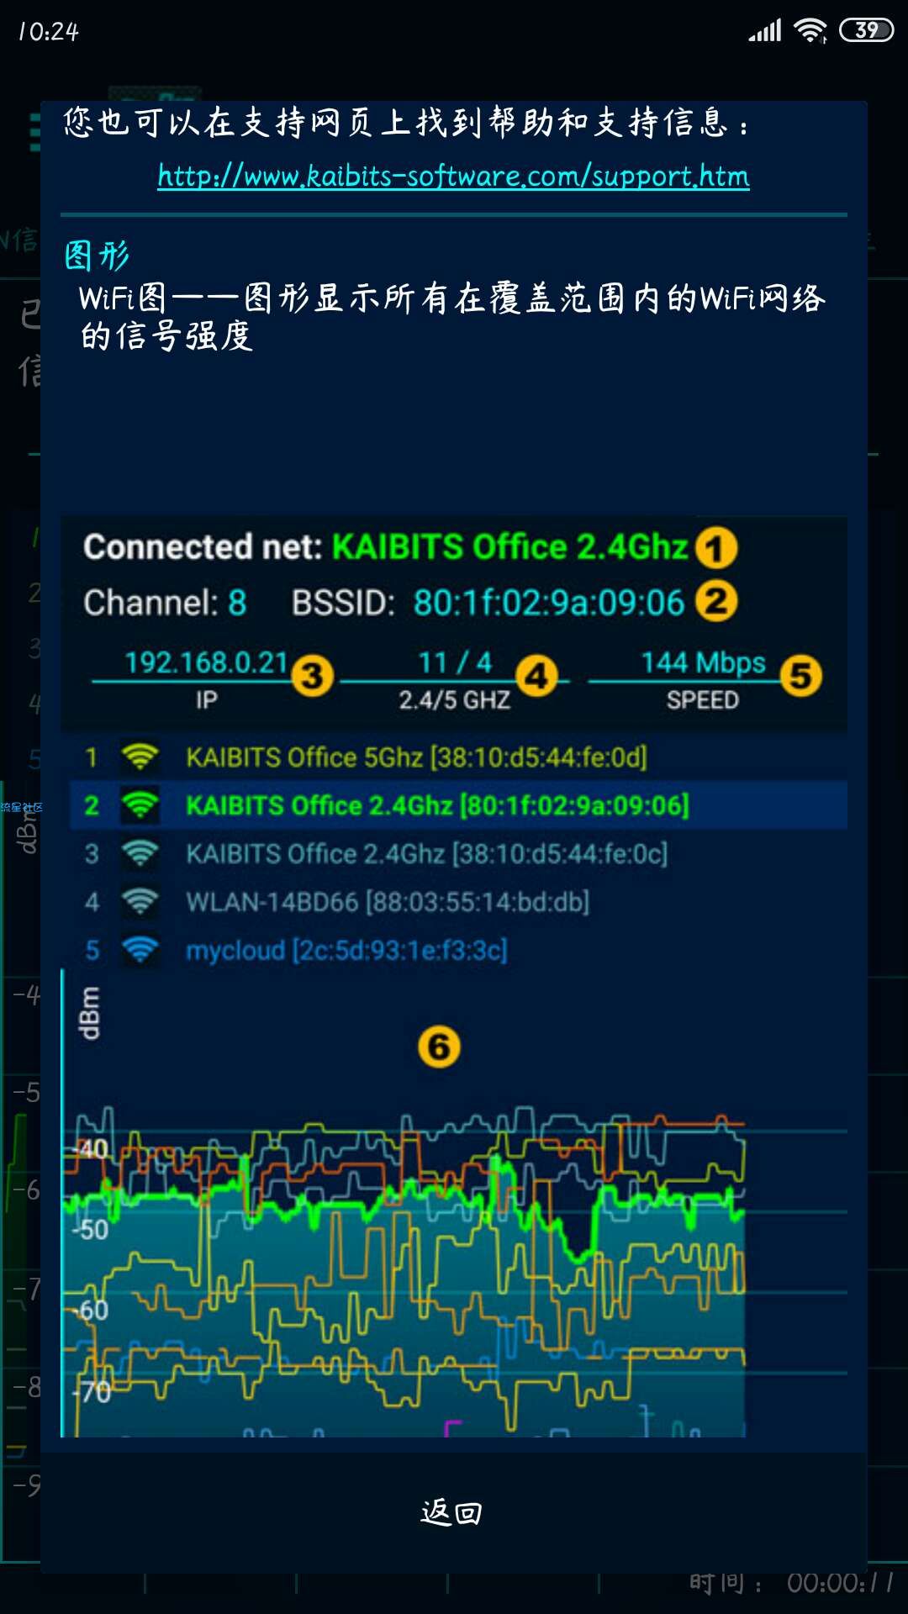Tap the 11 / 4 network count value
Viewport: 908px width, 1614px height.
tap(455, 662)
